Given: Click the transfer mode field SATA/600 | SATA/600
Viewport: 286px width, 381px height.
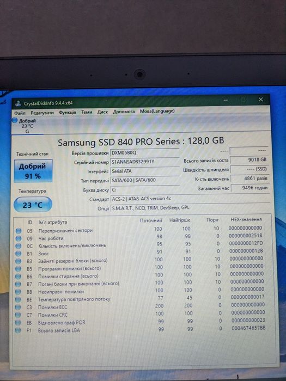Looking at the screenshot, I should tap(145, 180).
